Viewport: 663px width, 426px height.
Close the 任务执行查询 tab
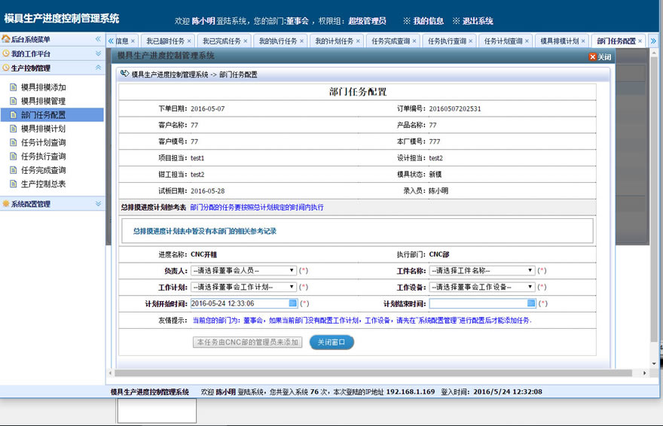point(471,41)
